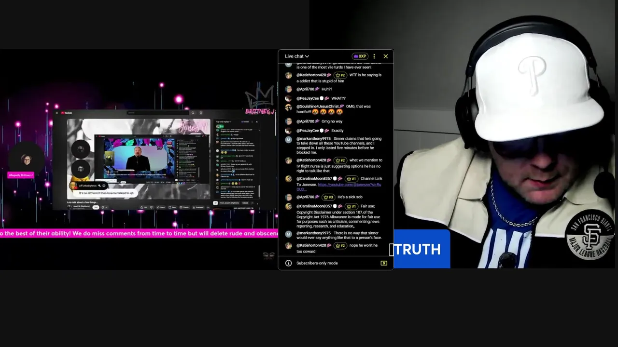
Task: Click the #2 crown badge on what we mention message
Action: coord(340,160)
